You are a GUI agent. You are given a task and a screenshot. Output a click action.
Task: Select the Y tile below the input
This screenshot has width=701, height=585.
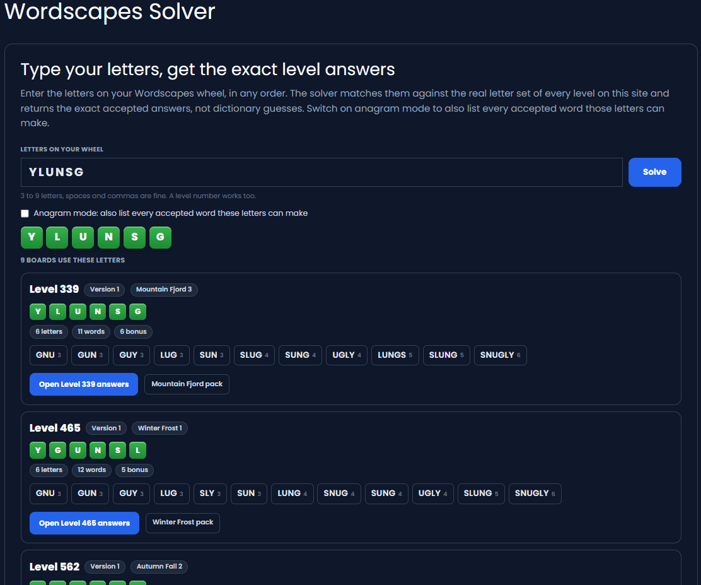tap(32, 237)
